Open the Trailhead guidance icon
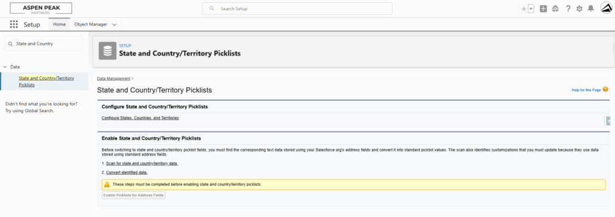Screen dimensions: 615x217 point(555,8)
